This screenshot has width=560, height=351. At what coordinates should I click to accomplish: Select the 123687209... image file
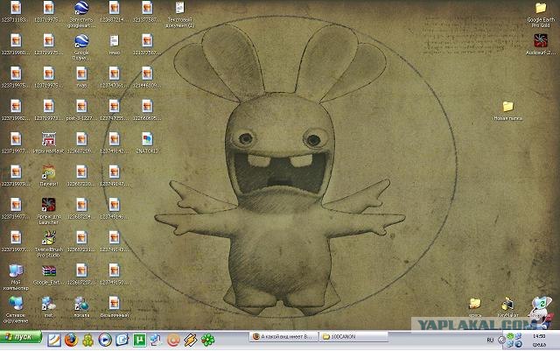pos(81,143)
